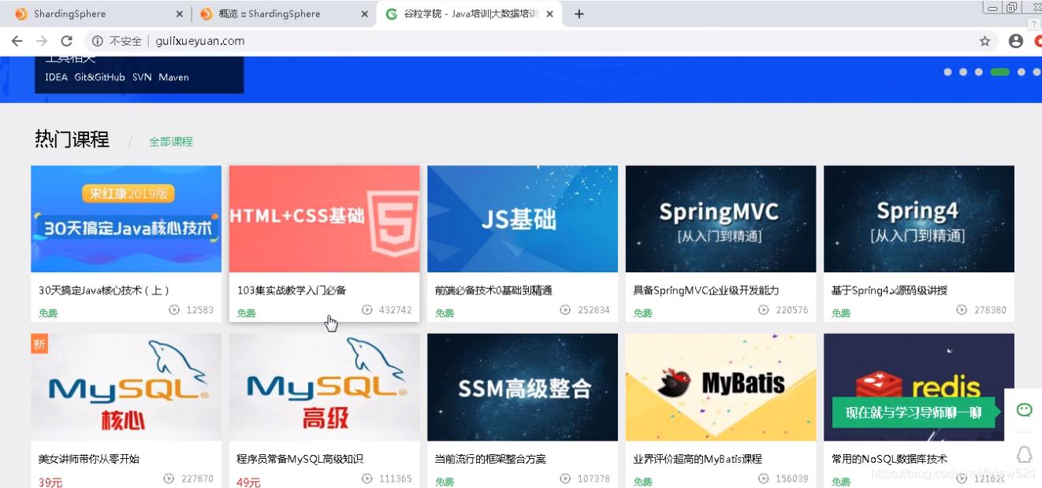This screenshot has width=1042, height=488.
Task: Open the JS基础 course thumbnail
Action: tap(523, 219)
